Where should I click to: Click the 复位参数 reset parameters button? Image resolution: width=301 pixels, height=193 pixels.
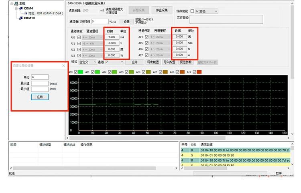click(186, 62)
